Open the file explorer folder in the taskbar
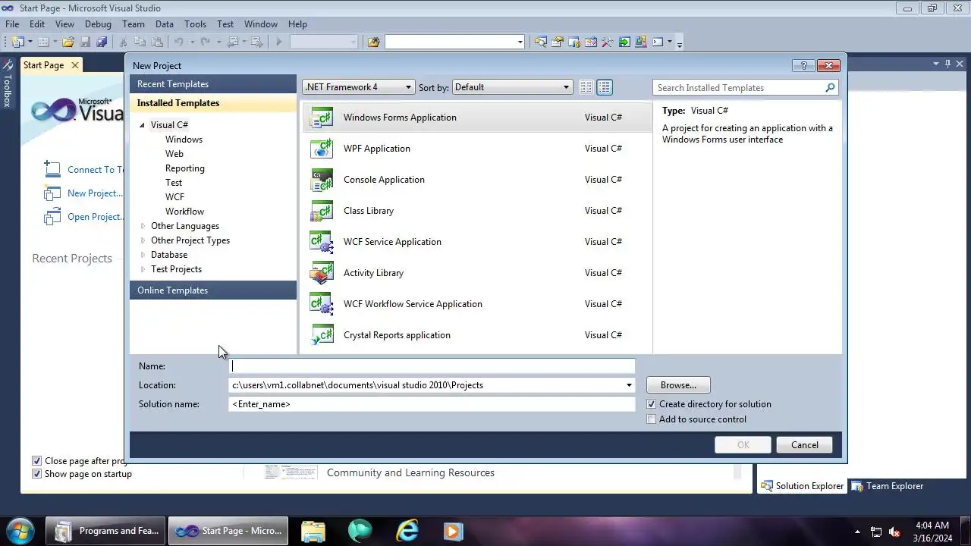 [x=313, y=530]
